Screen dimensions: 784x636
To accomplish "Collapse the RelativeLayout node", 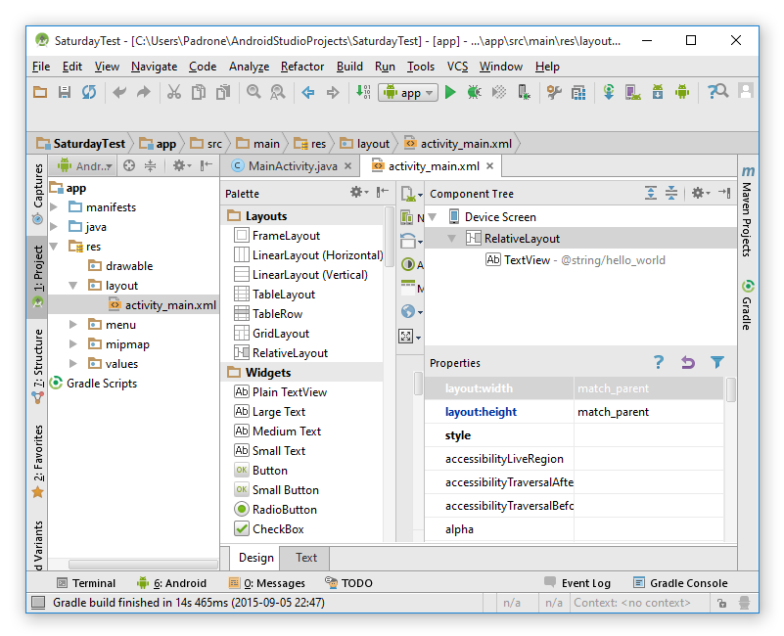I will [x=451, y=239].
